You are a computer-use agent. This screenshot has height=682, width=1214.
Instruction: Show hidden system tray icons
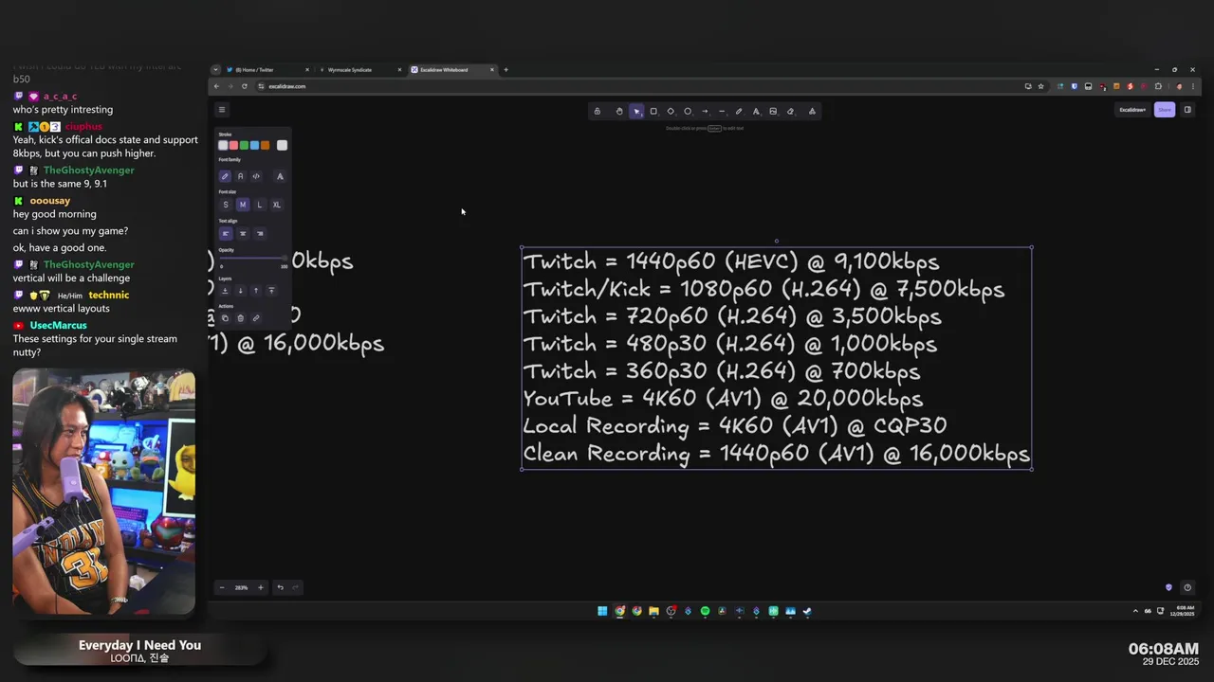click(x=1135, y=611)
